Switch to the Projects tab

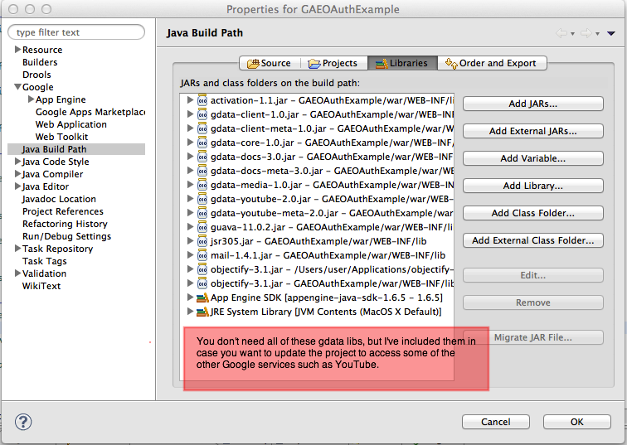click(x=333, y=63)
